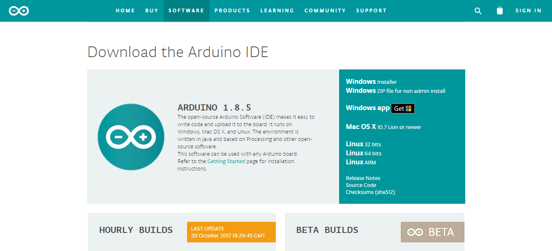Click the Microsoft Store Get badge
The width and height of the screenshot is (552, 251).
(x=403, y=108)
